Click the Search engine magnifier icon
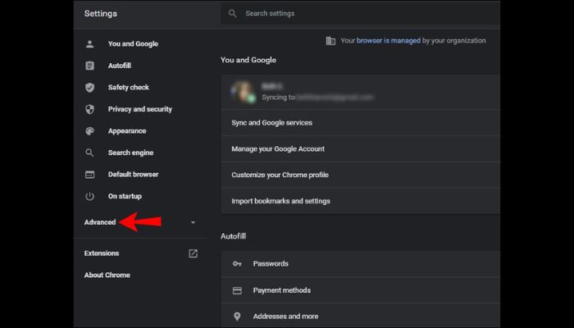The width and height of the screenshot is (574, 328). [89, 153]
